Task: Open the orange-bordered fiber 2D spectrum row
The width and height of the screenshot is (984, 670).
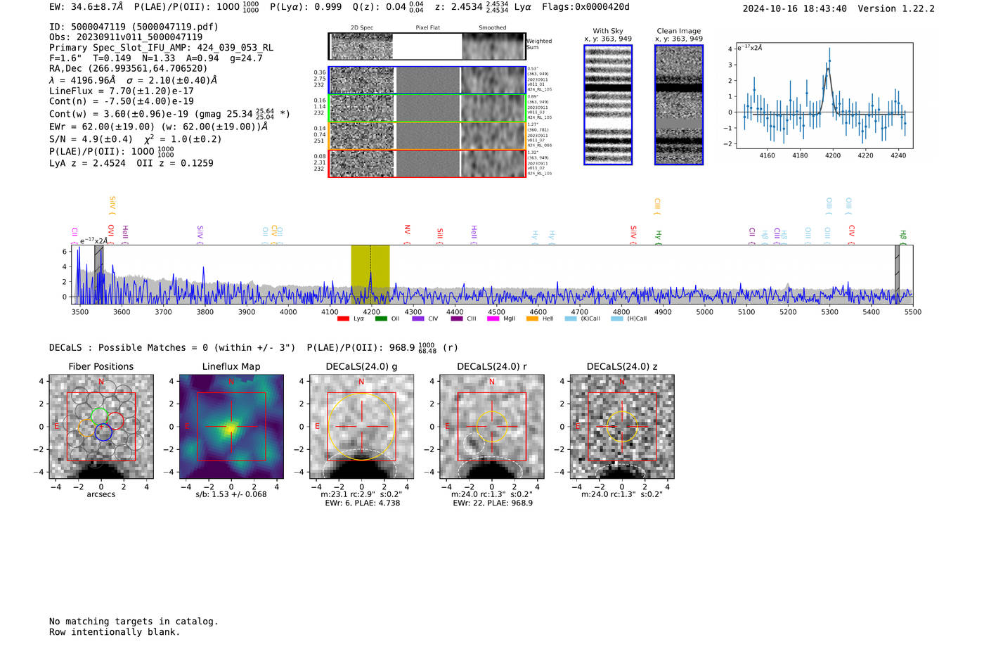Action: tap(427, 136)
